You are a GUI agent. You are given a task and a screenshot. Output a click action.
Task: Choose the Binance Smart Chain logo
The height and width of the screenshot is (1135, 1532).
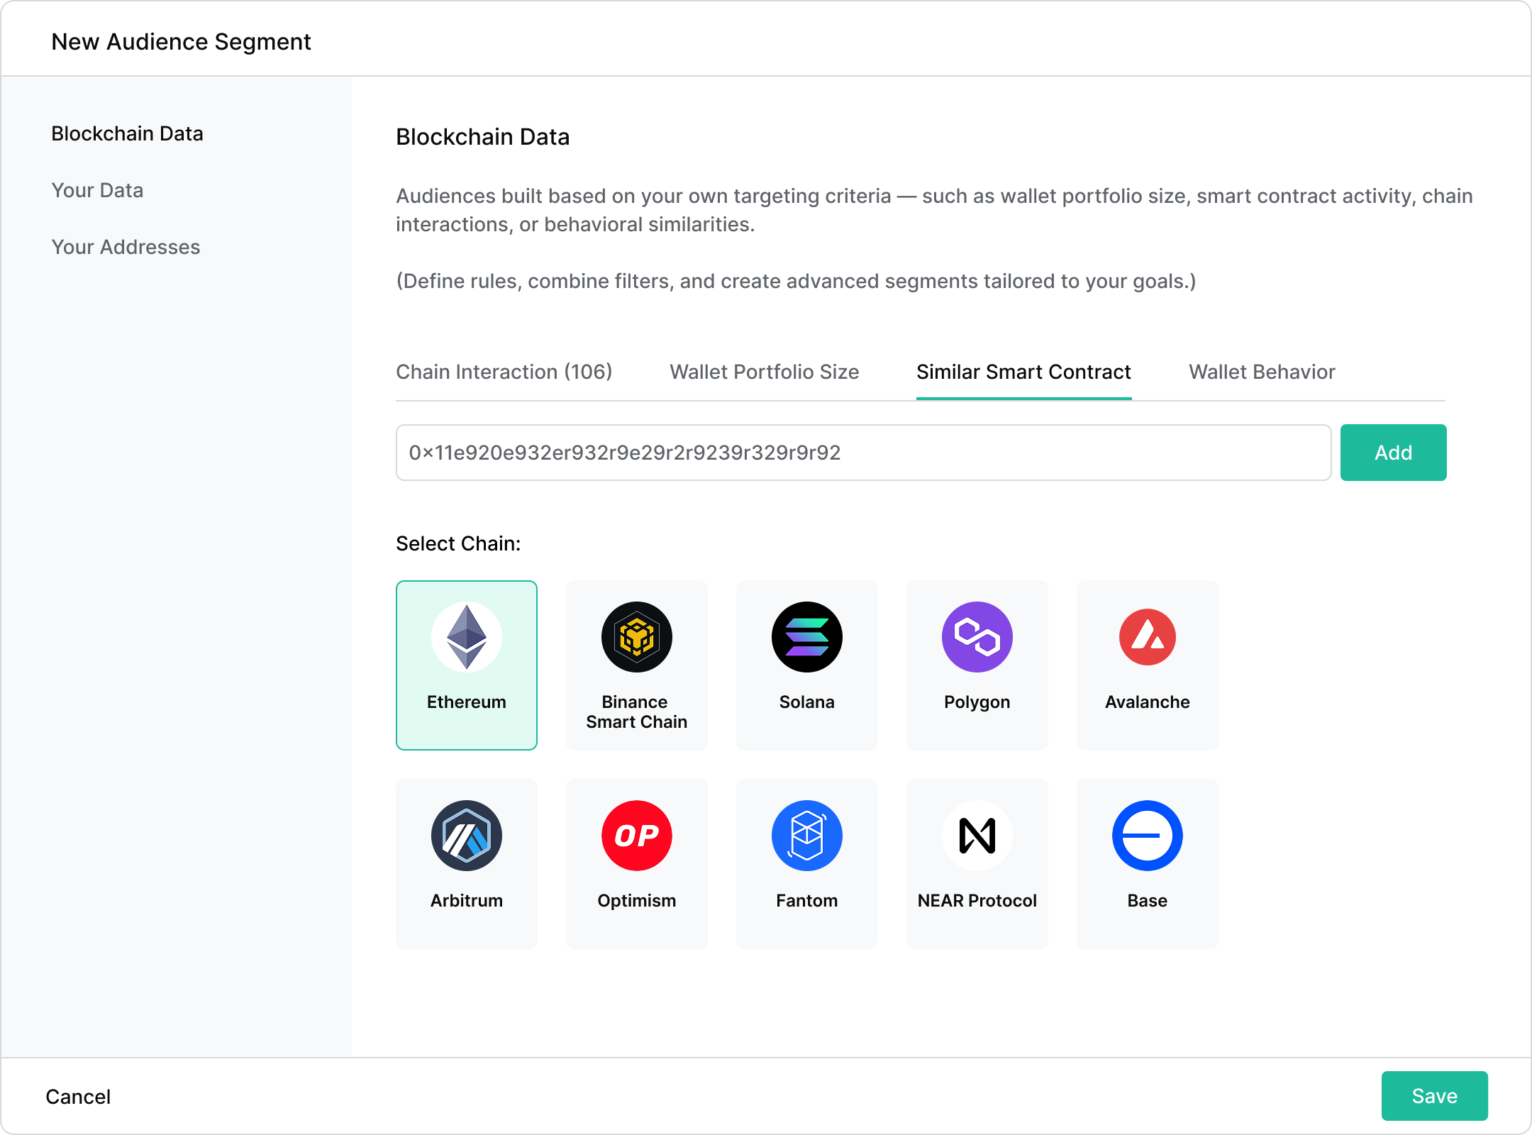tap(637, 637)
